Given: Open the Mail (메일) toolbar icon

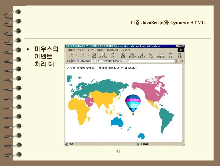Looking at the screenshot, I should click(170, 55).
